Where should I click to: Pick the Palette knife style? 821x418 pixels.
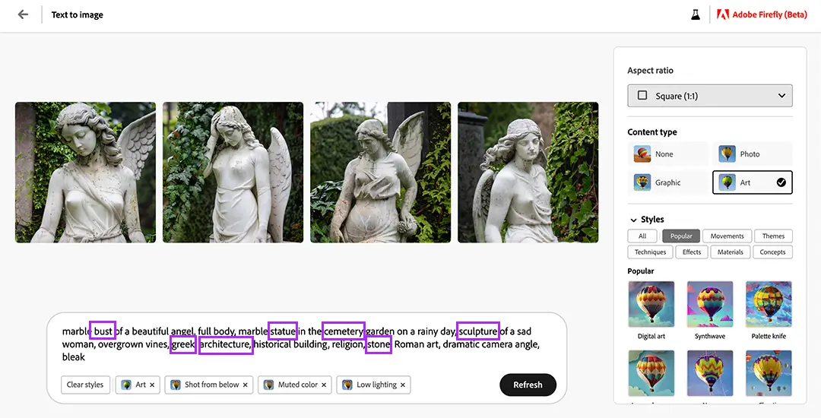click(x=769, y=304)
